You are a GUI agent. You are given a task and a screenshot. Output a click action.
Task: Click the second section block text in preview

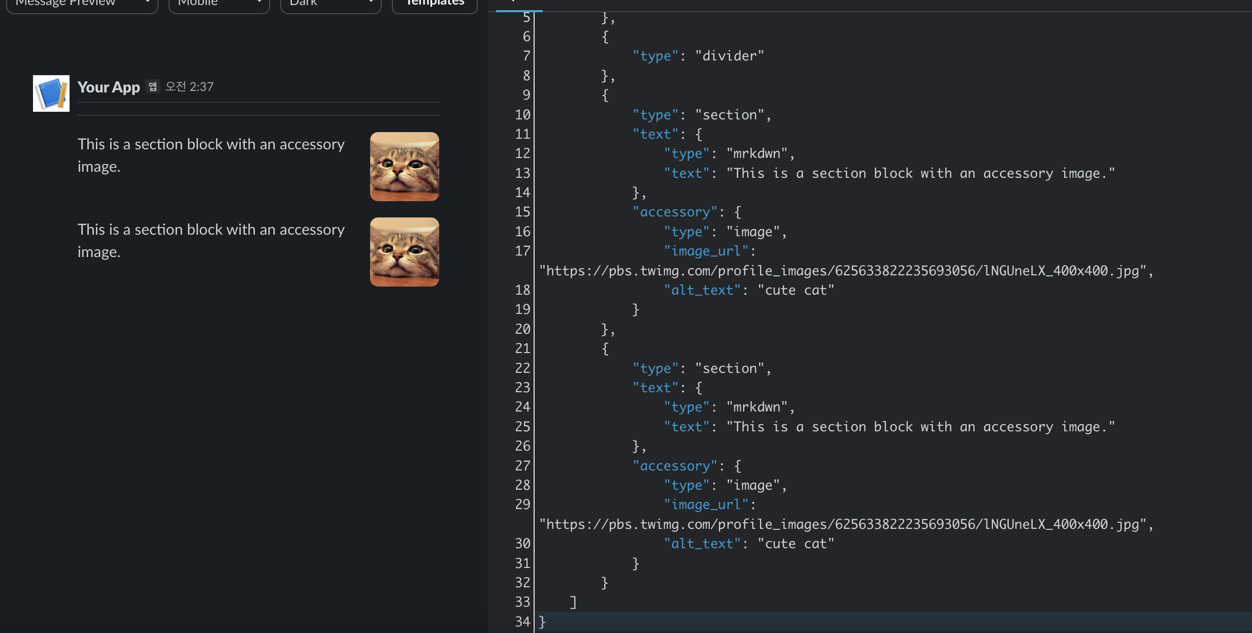click(x=211, y=240)
